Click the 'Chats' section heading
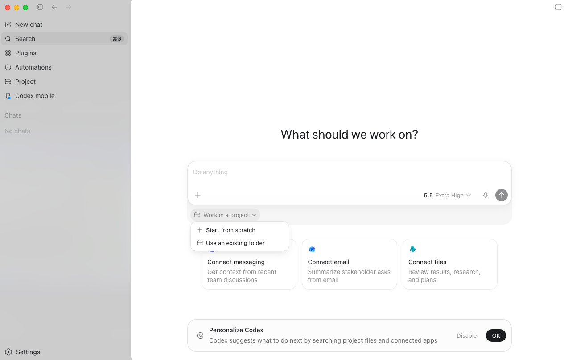564x360 pixels. click(13, 115)
